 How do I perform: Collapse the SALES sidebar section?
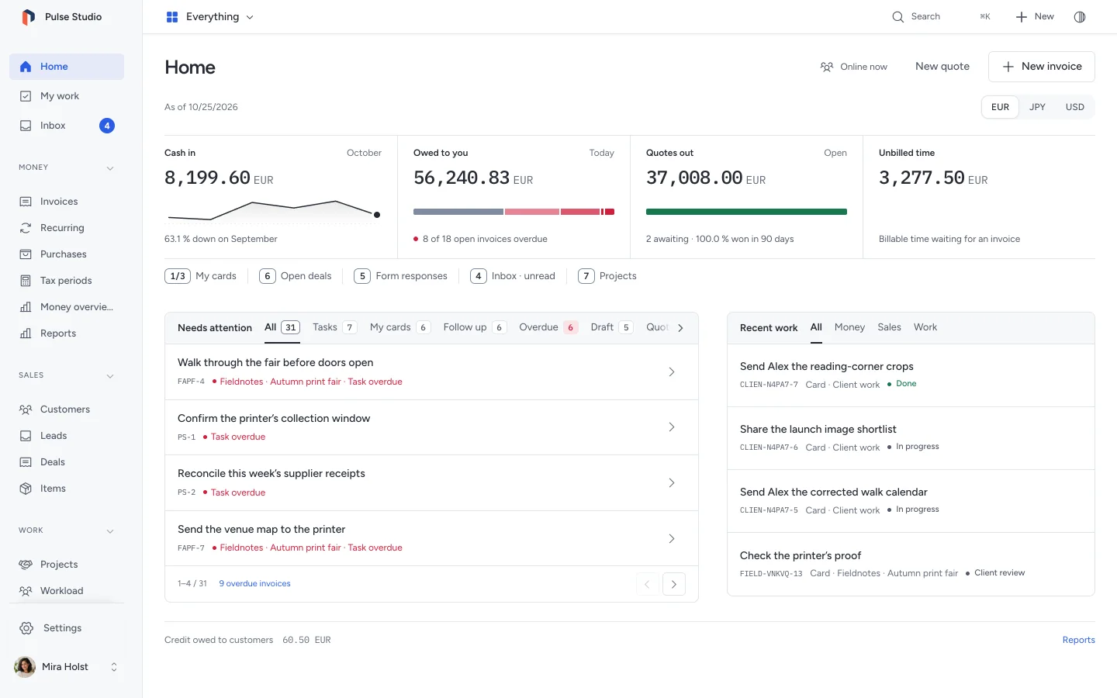tap(110, 376)
